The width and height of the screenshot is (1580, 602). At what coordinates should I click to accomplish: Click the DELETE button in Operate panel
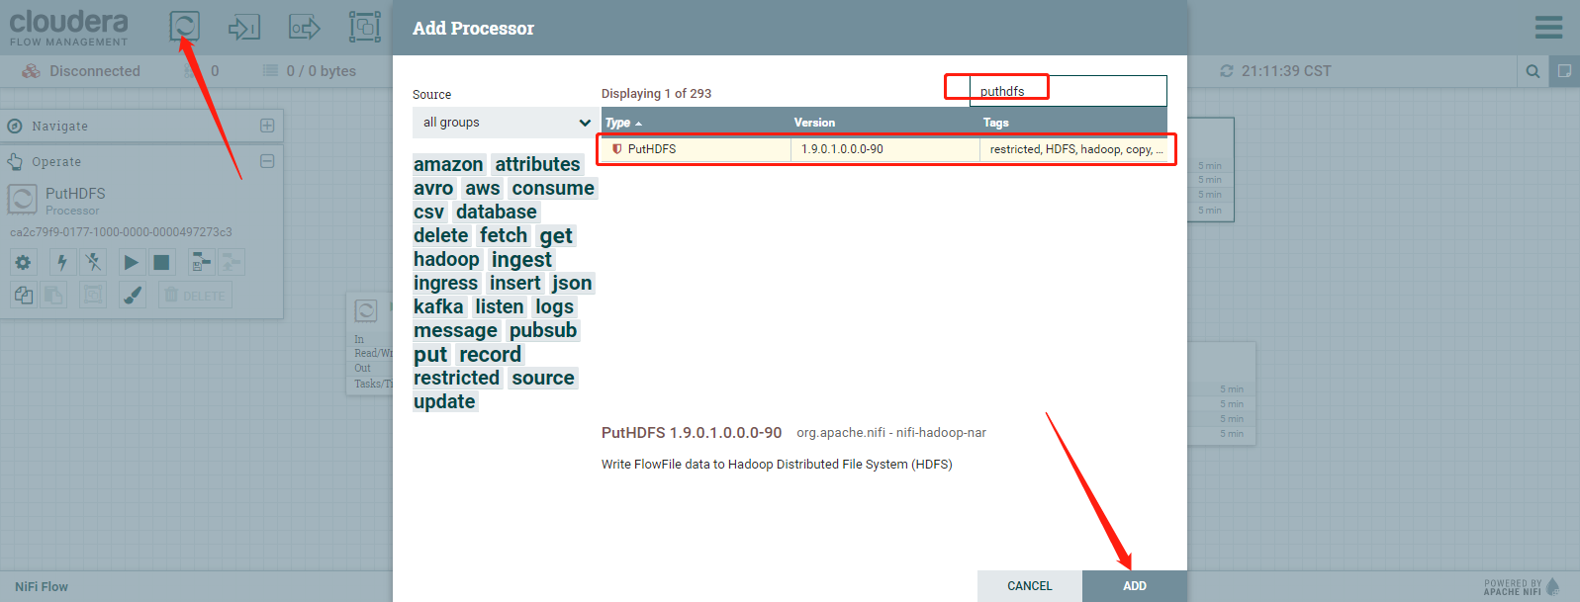pyautogui.click(x=195, y=295)
